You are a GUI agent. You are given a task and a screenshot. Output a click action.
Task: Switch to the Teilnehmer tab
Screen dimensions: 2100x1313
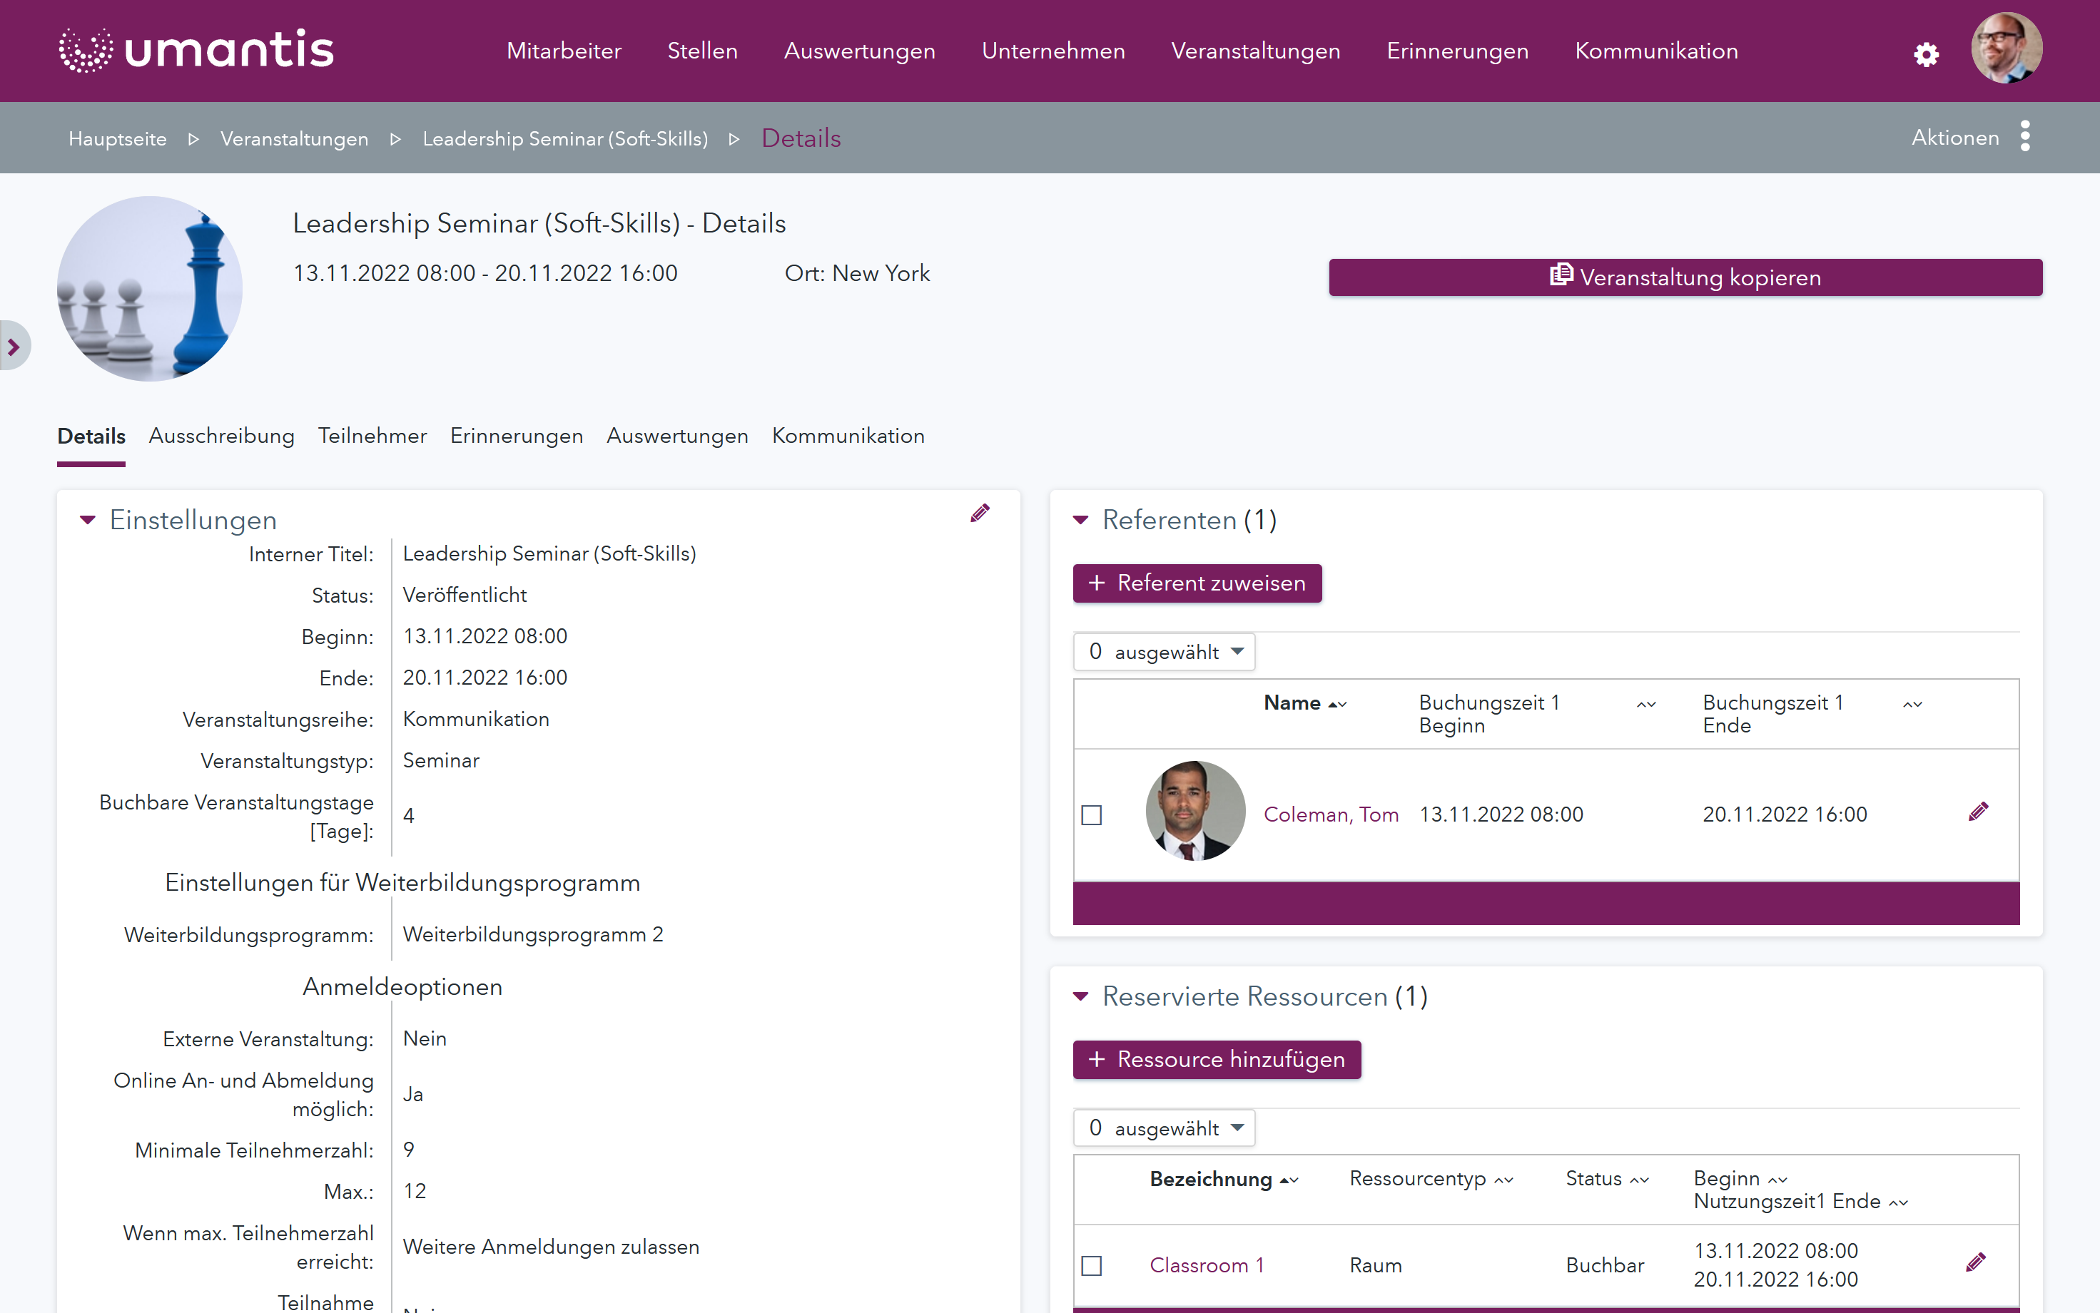pos(372,436)
